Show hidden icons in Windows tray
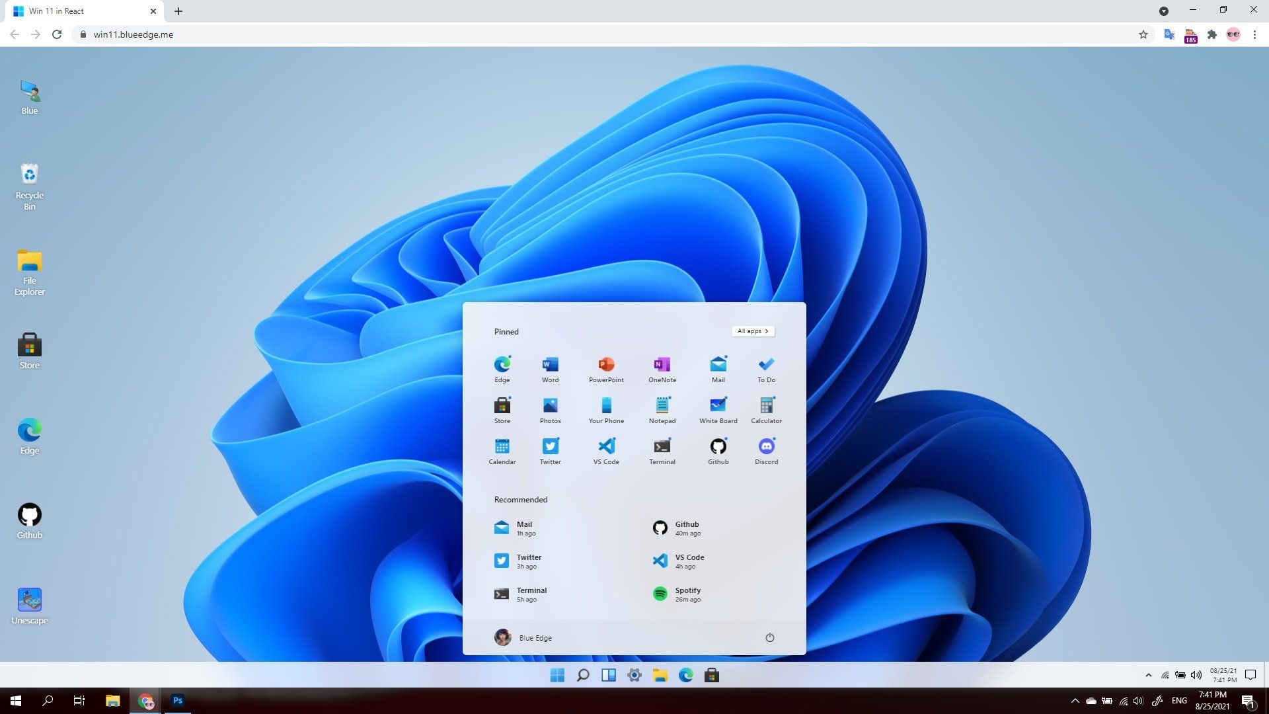 coord(1075,701)
